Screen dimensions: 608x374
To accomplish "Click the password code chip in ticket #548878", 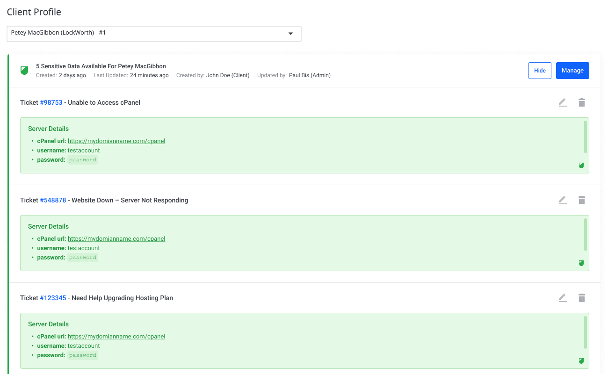I will coord(83,258).
